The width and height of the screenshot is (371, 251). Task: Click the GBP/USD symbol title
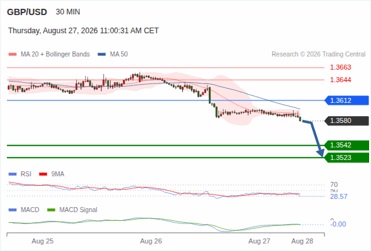tap(27, 12)
